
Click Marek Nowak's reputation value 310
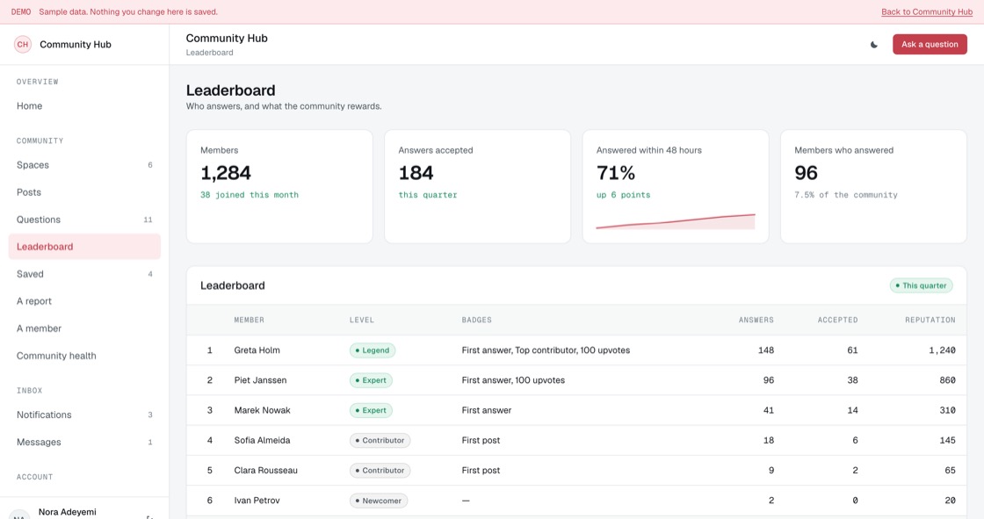pyautogui.click(x=947, y=410)
